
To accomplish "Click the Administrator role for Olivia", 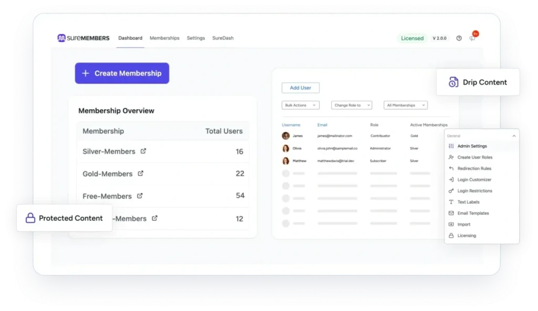I will click(380, 148).
